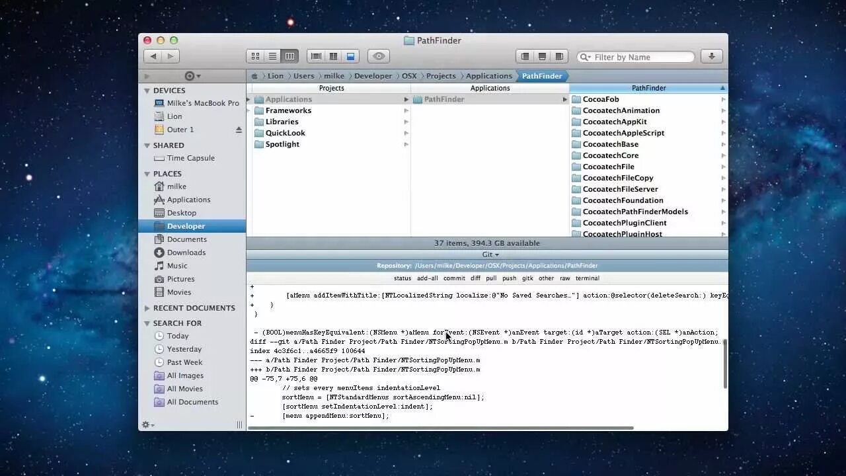Open the milke home folder

click(x=170, y=186)
